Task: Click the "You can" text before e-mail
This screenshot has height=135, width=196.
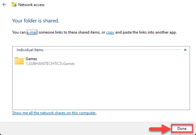Action: point(19,32)
